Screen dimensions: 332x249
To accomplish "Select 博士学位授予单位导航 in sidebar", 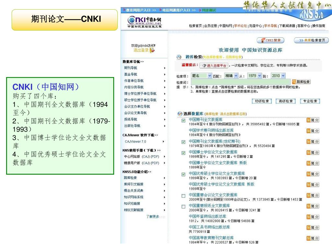I will click(140, 94).
